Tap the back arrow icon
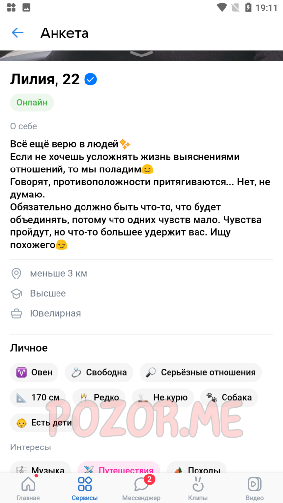Viewport: 283px width, 503px height. pos(17,33)
